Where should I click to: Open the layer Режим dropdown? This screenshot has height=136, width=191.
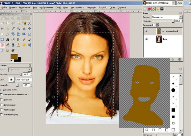[167, 17]
